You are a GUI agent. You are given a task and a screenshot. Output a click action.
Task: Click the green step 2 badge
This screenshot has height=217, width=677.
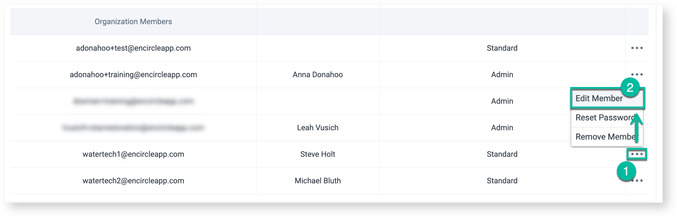(x=630, y=88)
